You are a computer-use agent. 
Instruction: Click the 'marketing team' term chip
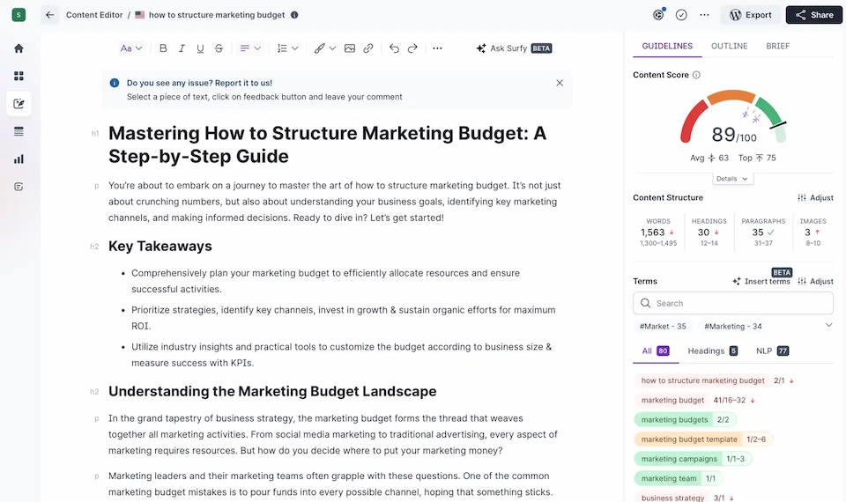pyautogui.click(x=678, y=478)
